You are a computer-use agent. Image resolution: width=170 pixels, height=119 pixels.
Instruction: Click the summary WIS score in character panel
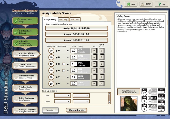[x=150, y=106]
